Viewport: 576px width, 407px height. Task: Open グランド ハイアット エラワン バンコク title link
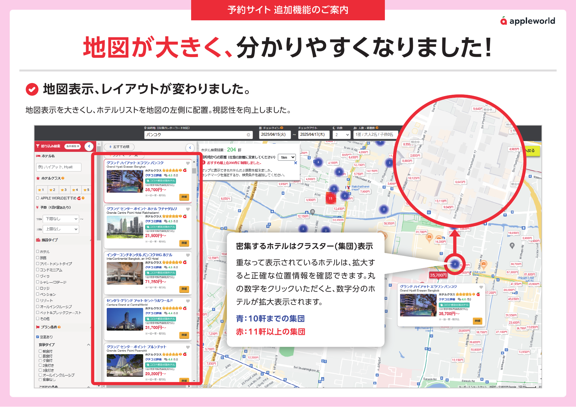[135, 163]
